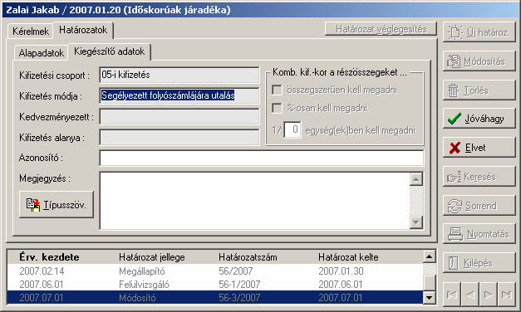Click the Sorrend order button

[479, 206]
